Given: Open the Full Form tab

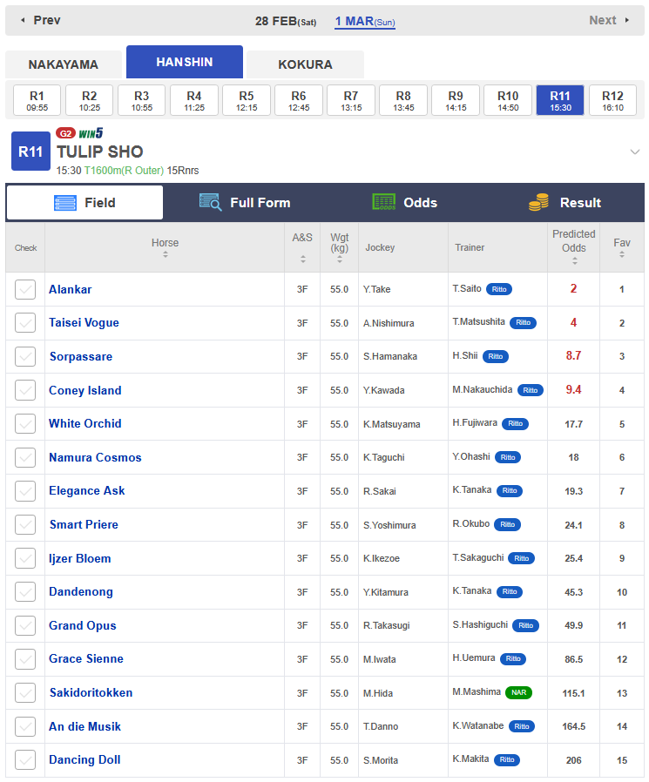Looking at the screenshot, I should 245,203.
